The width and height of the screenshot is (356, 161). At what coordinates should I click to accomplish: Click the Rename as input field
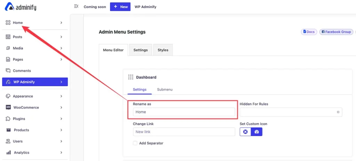pyautogui.click(x=184, y=112)
